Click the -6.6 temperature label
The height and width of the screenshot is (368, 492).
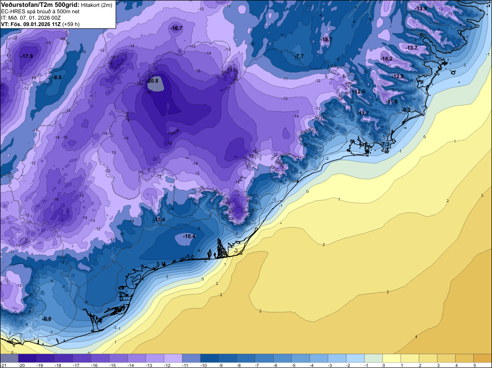[x=47, y=319]
